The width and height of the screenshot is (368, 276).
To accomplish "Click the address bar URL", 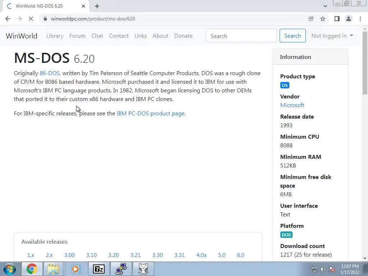I will (x=93, y=19).
